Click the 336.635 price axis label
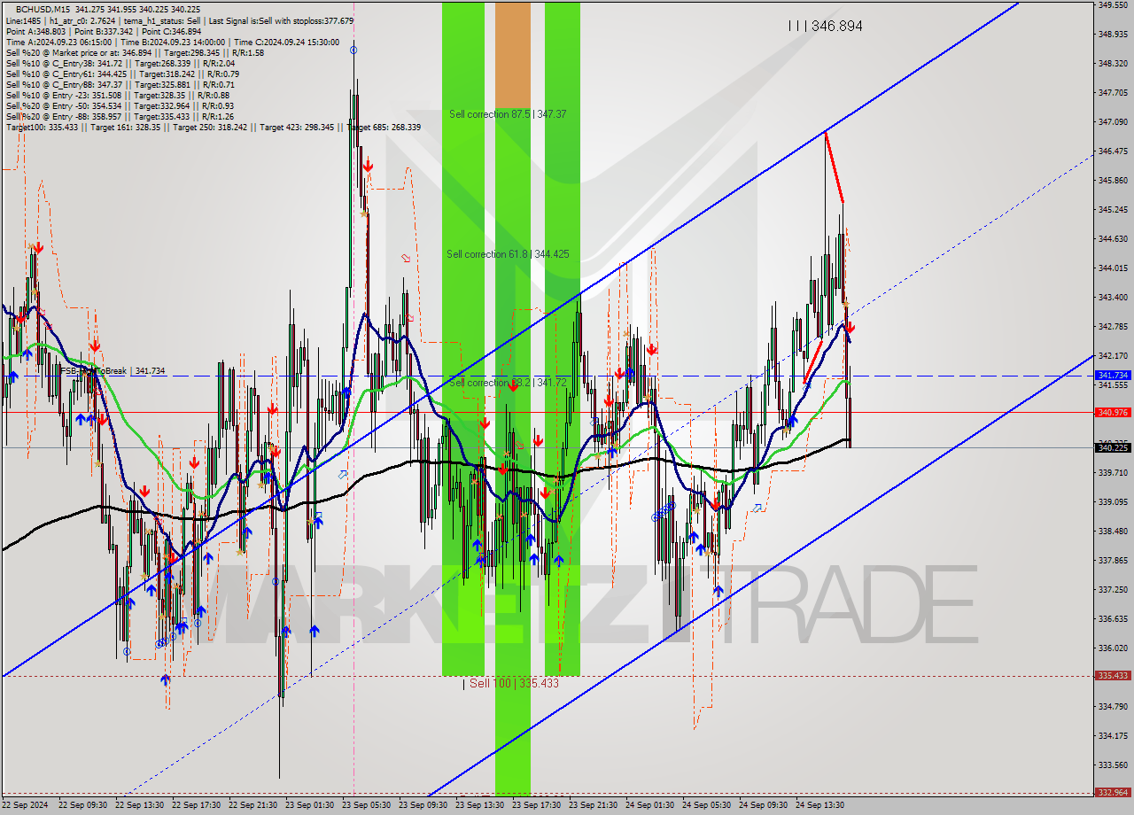The width and height of the screenshot is (1134, 815). pos(1113,618)
